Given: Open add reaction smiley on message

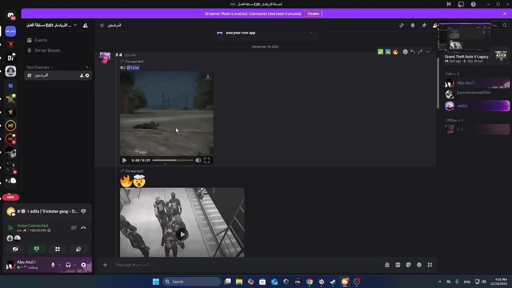Looking at the screenshot, I should point(405,52).
